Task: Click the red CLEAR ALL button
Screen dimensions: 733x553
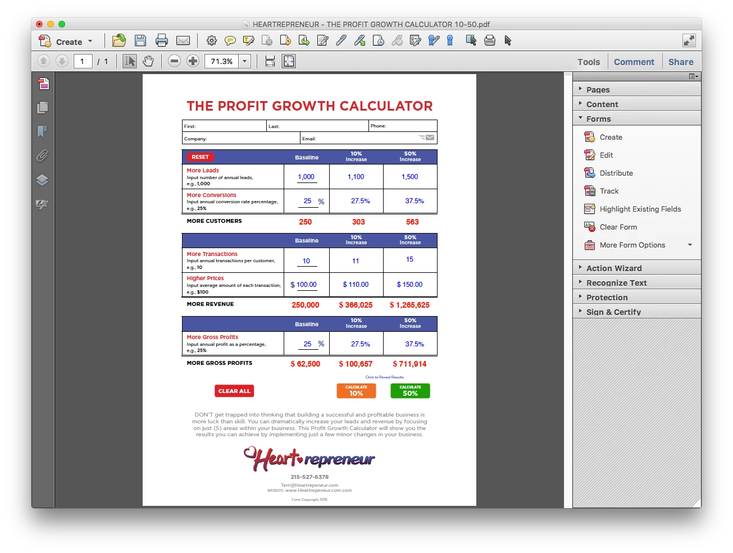Action: tap(234, 391)
